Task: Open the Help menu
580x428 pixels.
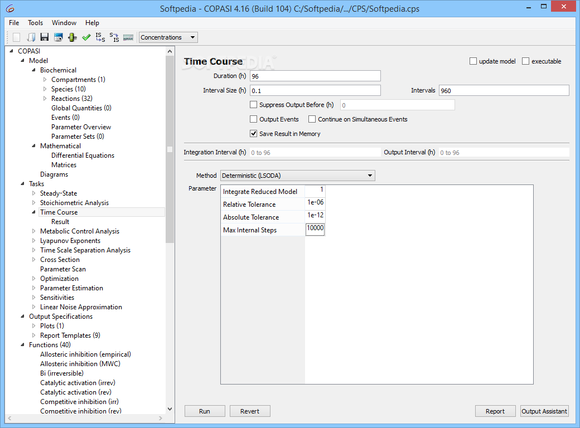Action: (92, 22)
